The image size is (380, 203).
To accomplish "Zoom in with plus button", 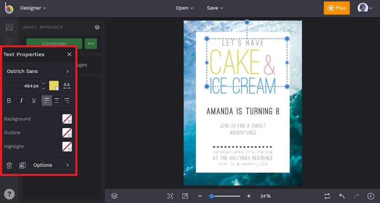I will [248, 196].
